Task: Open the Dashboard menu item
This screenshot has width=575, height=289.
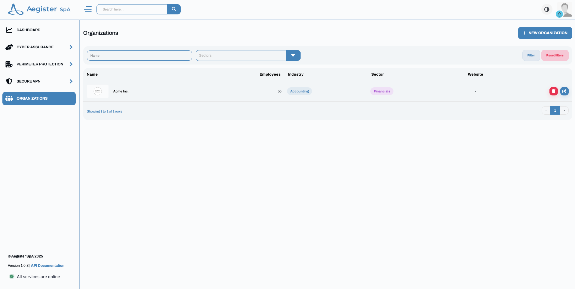Action: (x=39, y=30)
